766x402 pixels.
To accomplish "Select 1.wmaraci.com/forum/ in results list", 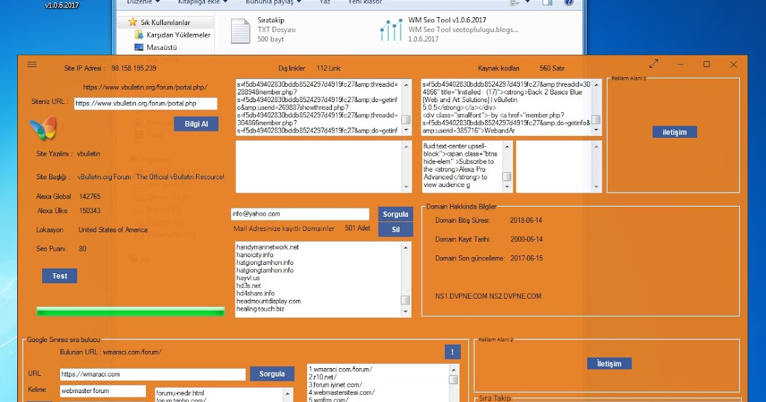I will pos(340,369).
